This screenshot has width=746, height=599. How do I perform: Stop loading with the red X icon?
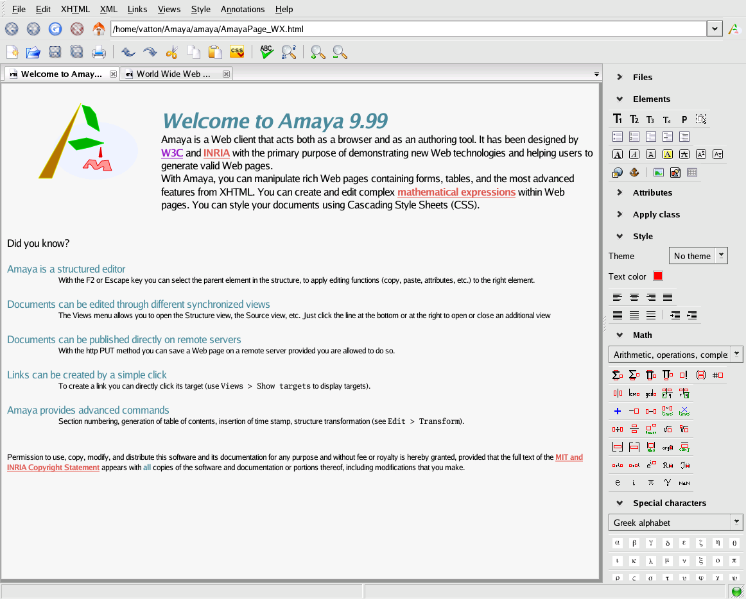(77, 29)
